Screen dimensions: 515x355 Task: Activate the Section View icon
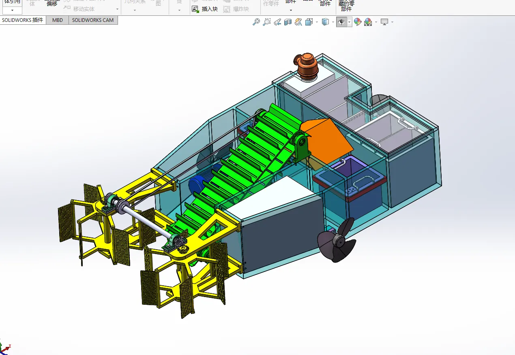[x=288, y=22]
